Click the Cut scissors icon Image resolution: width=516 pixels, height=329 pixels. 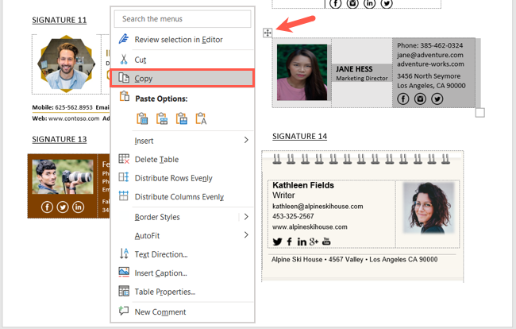pyautogui.click(x=124, y=60)
